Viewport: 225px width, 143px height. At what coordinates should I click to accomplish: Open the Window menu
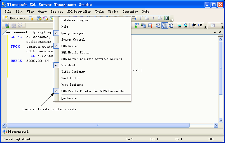pos(113,12)
